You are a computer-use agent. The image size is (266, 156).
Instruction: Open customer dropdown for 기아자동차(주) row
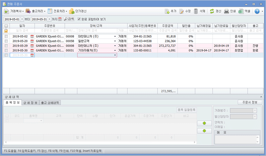click(115, 50)
